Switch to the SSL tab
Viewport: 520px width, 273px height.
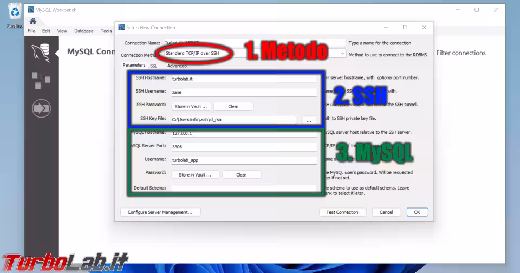click(x=153, y=66)
